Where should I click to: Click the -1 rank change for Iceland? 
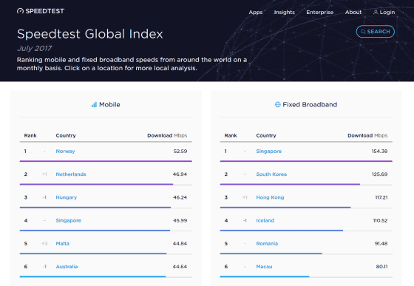click(245, 220)
